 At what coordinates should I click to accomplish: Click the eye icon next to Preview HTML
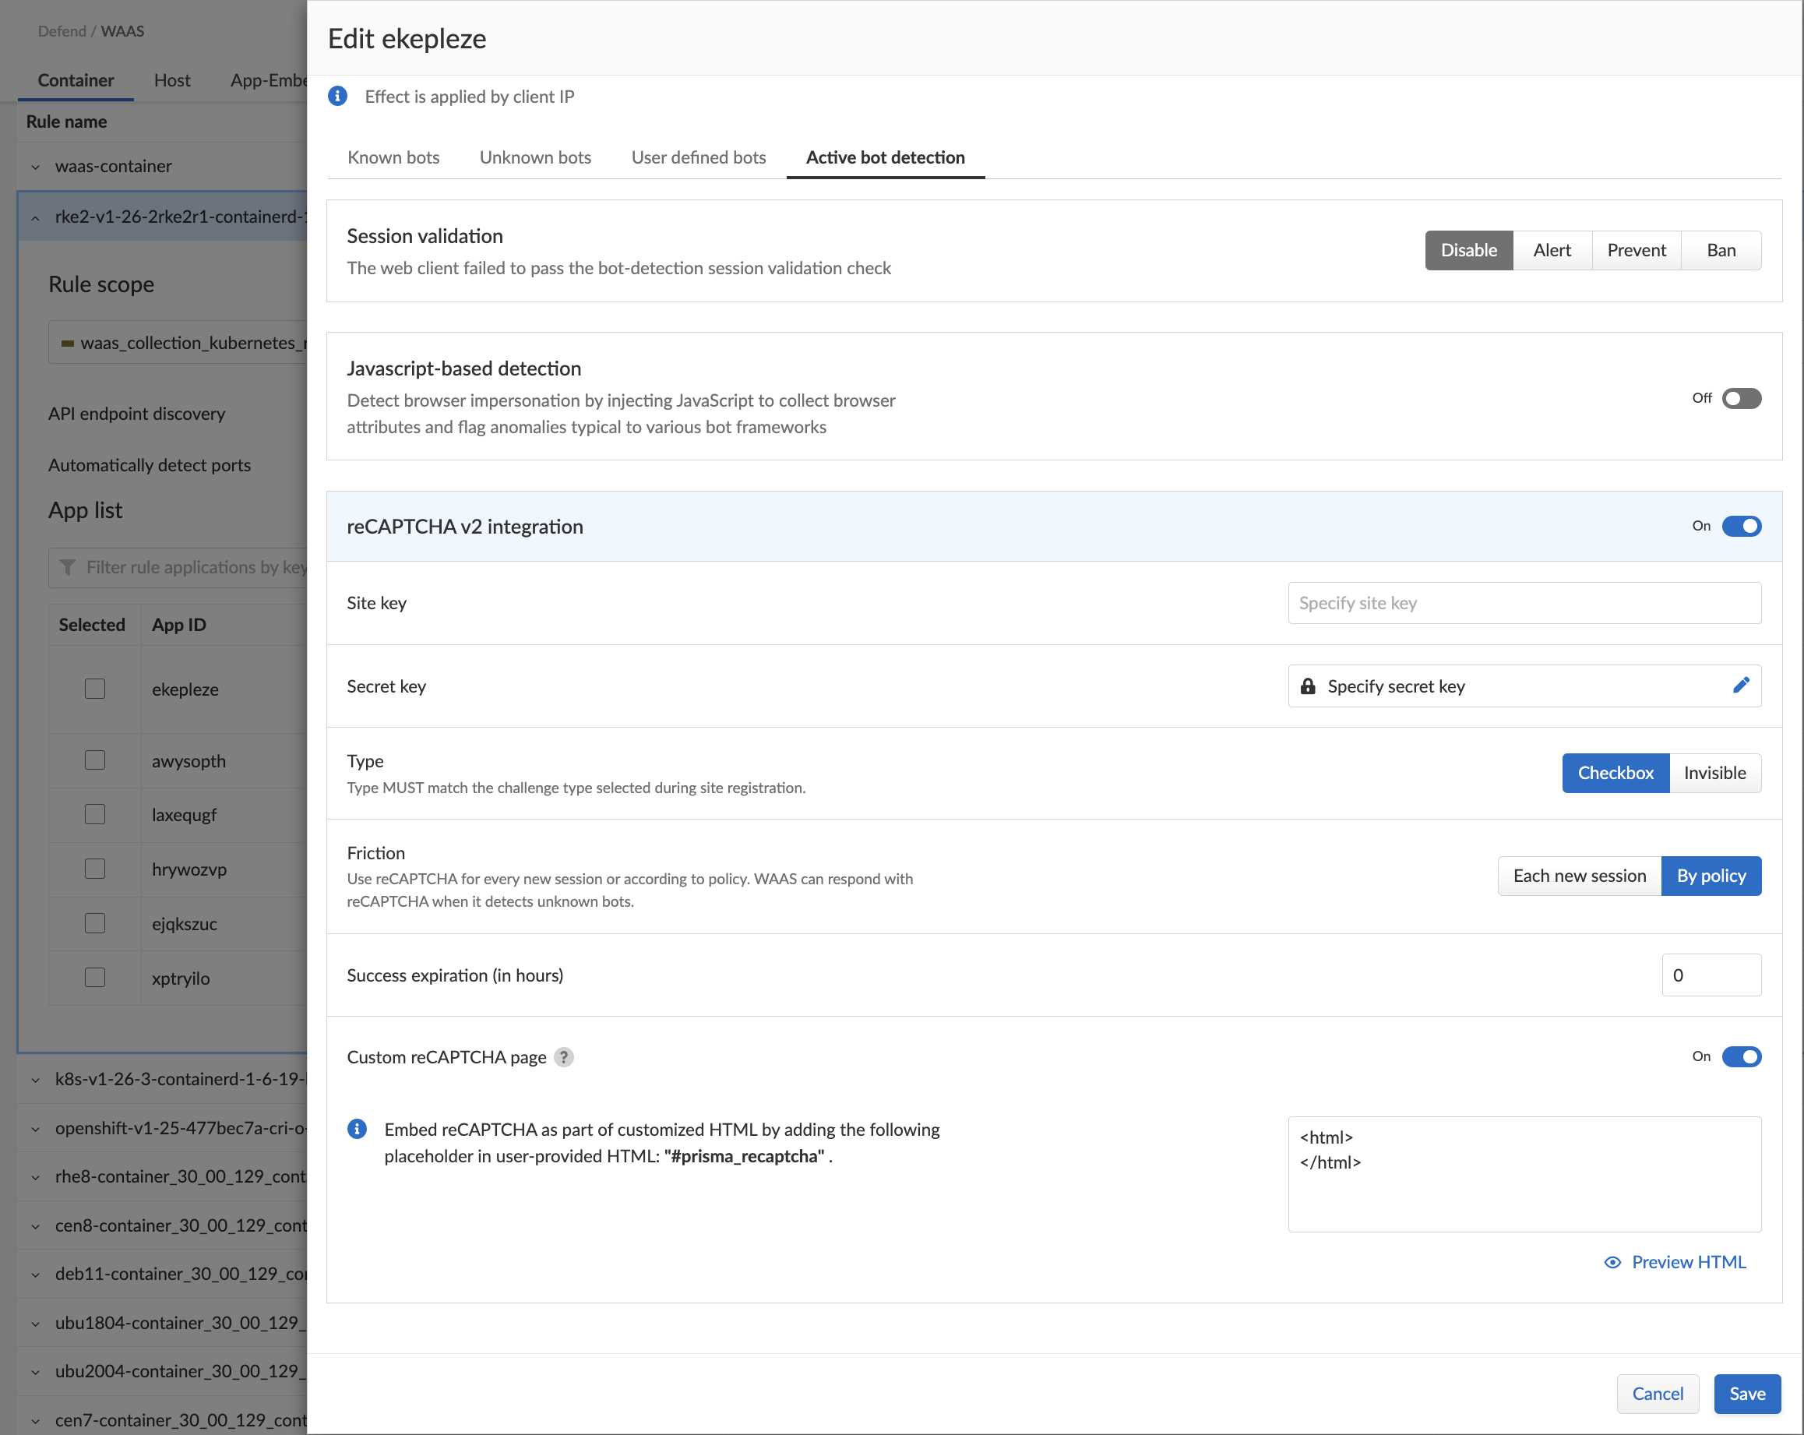(x=1612, y=1262)
